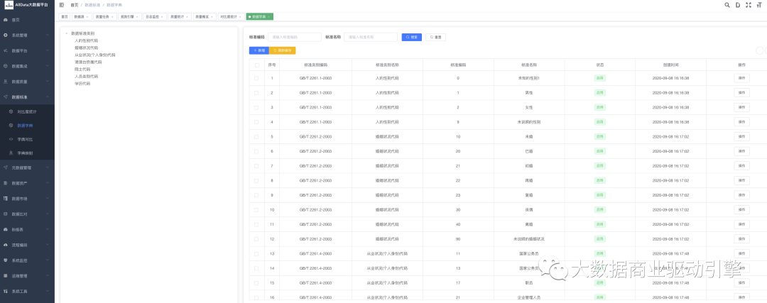Select the checkbox for row 5
Screen dimensions: 767x303
click(x=256, y=136)
